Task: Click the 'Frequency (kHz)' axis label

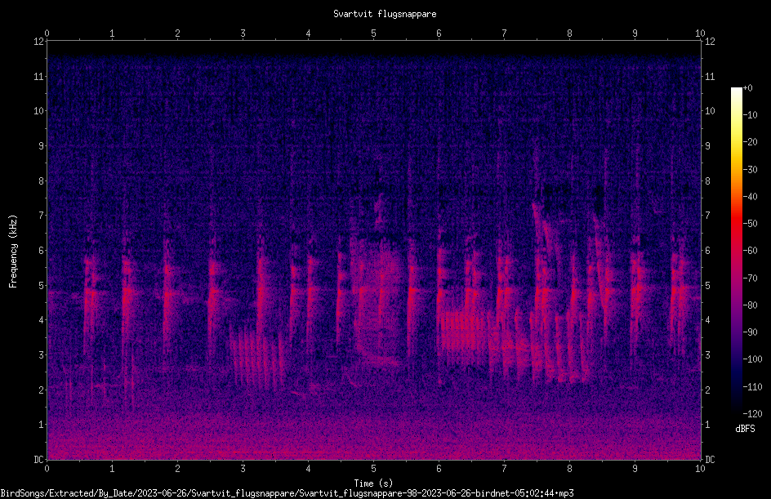Action: click(13, 252)
